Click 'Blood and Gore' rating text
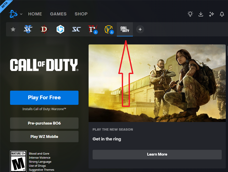The height and width of the screenshot is (172, 228). (39, 154)
